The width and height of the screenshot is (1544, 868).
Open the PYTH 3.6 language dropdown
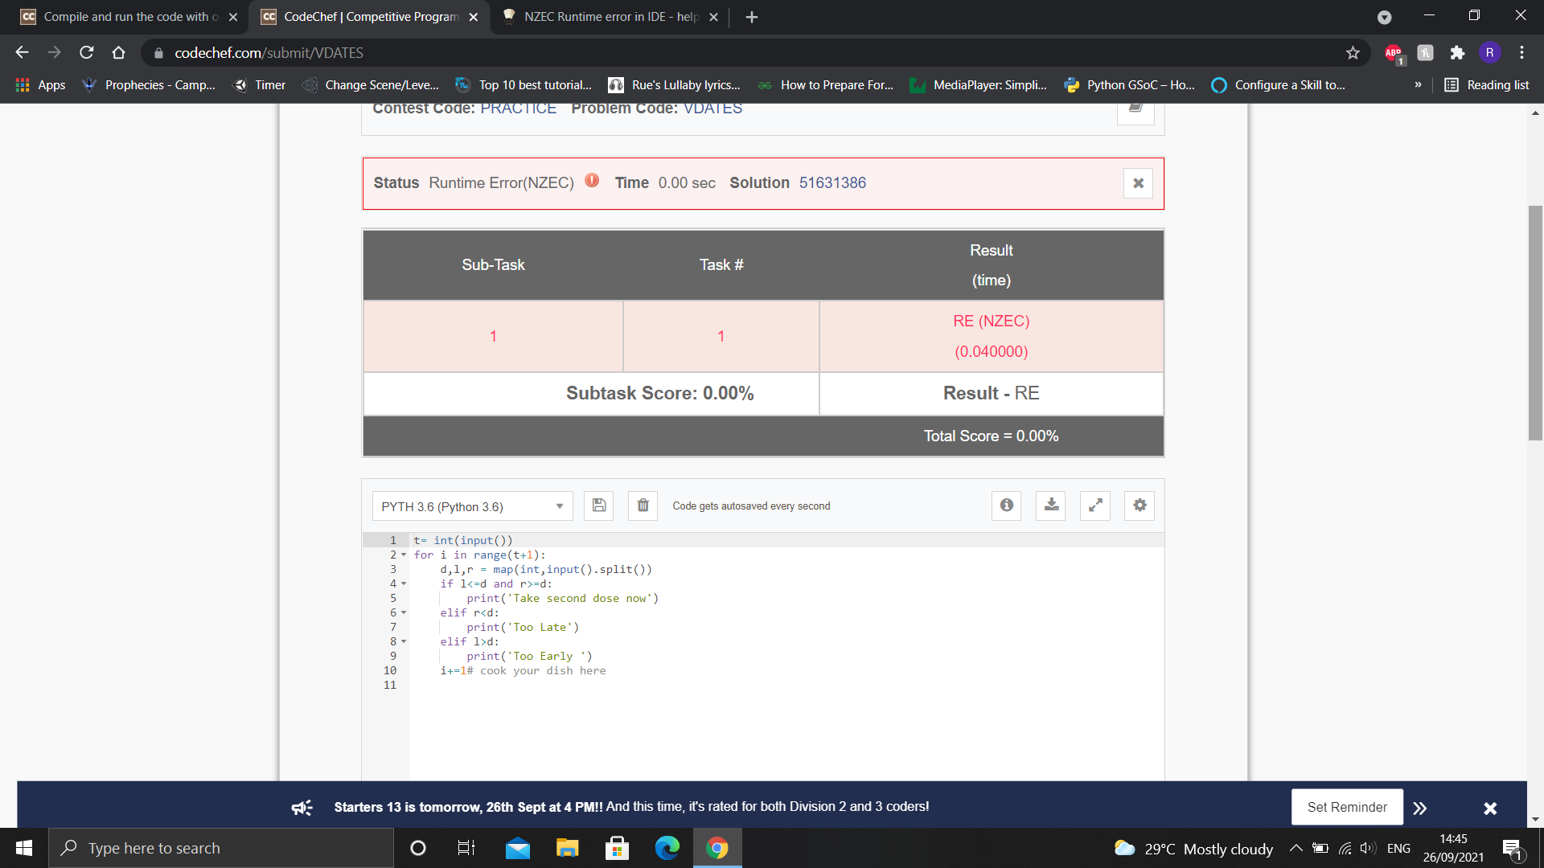click(x=472, y=506)
